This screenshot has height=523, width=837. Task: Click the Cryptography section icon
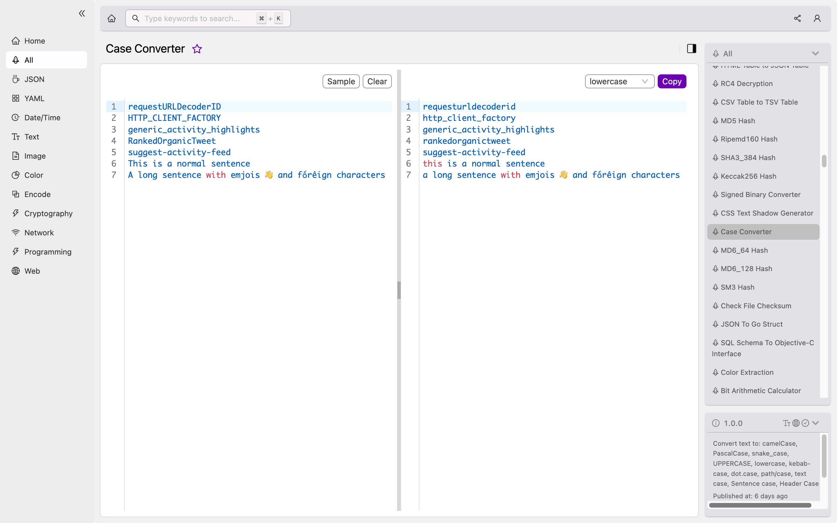coord(15,213)
